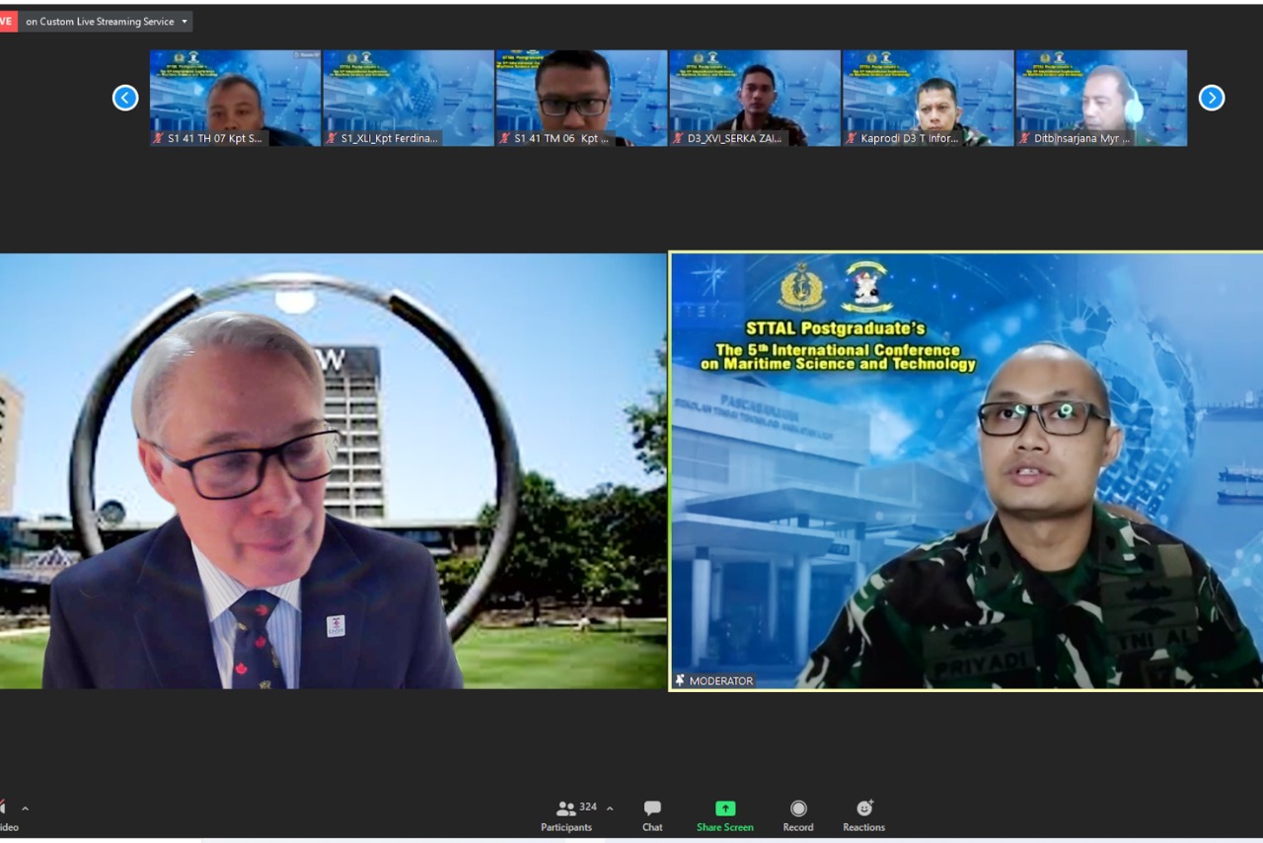Click the muted mic icon on Kaprodi D3 tile

pyautogui.click(x=851, y=139)
